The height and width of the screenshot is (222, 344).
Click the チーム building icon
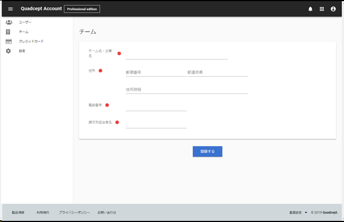pos(8,32)
